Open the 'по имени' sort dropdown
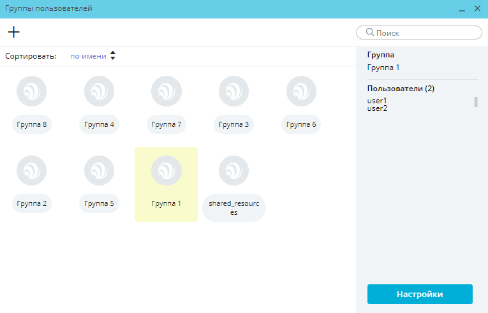488x313 pixels. (88, 56)
